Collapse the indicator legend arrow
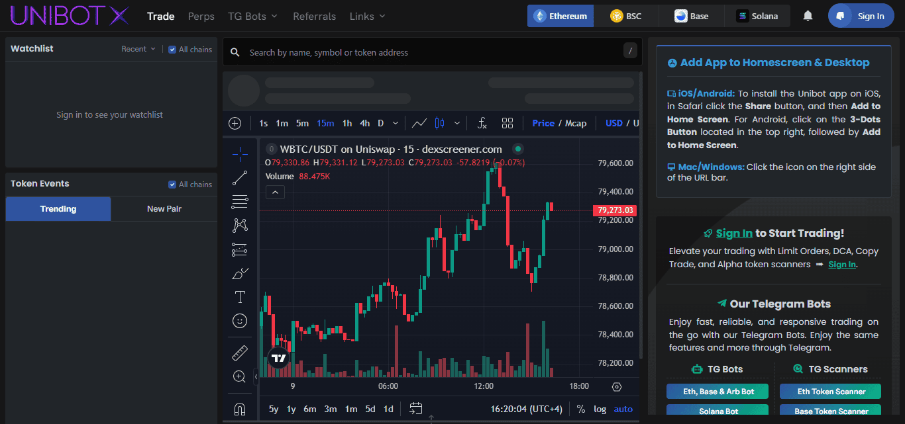The image size is (905, 424). (276, 192)
